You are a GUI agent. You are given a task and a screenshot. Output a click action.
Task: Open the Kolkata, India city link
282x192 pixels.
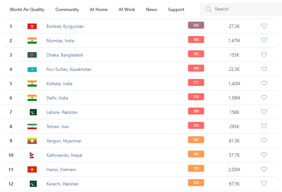point(59,84)
